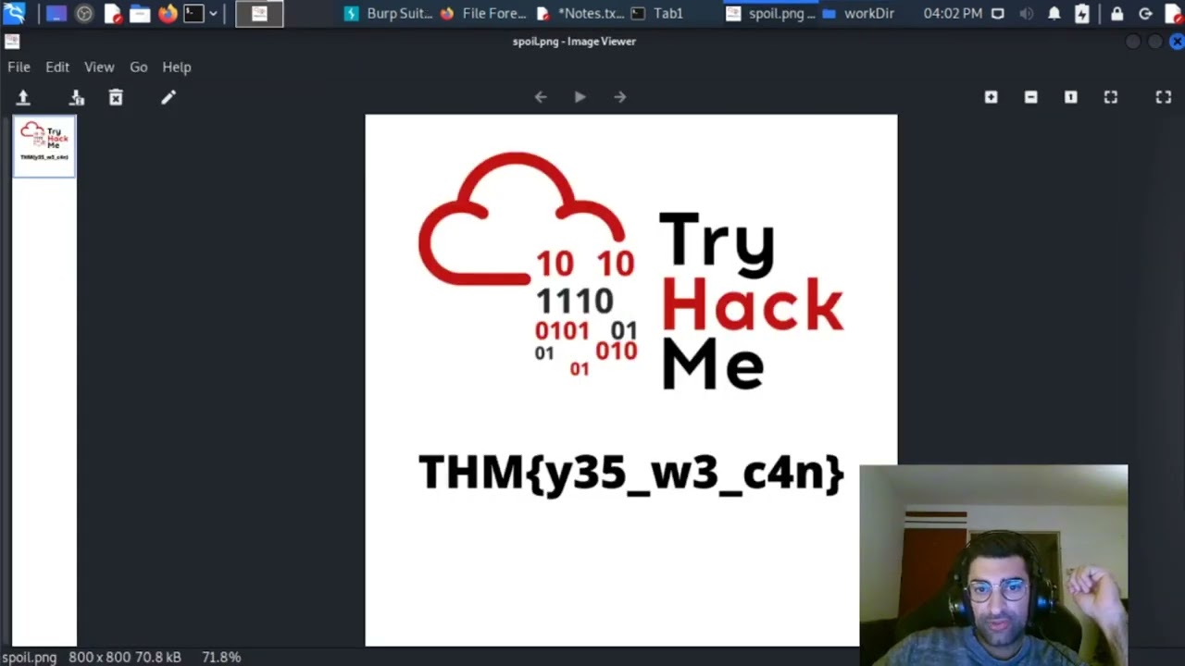
Task: Click the normal size zoom icon
Action: click(x=1070, y=97)
